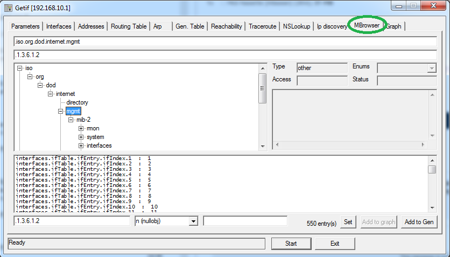Select the org tree item
The width and height of the screenshot is (450, 257).
pyautogui.click(x=40, y=77)
